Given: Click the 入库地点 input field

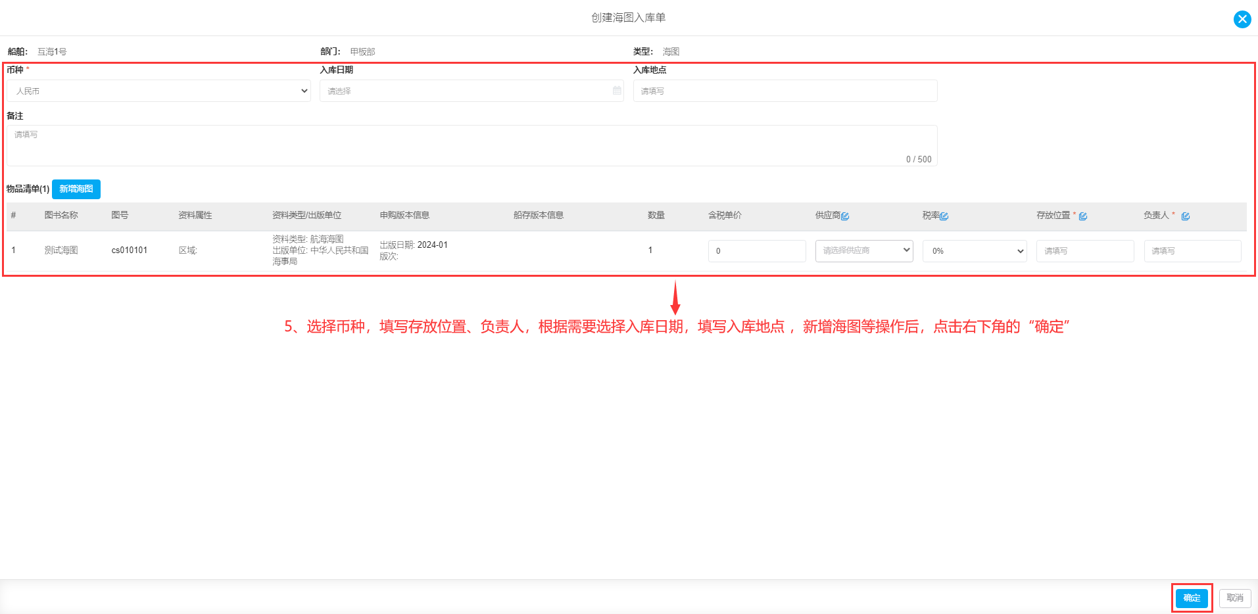Looking at the screenshot, I should pyautogui.click(x=785, y=91).
